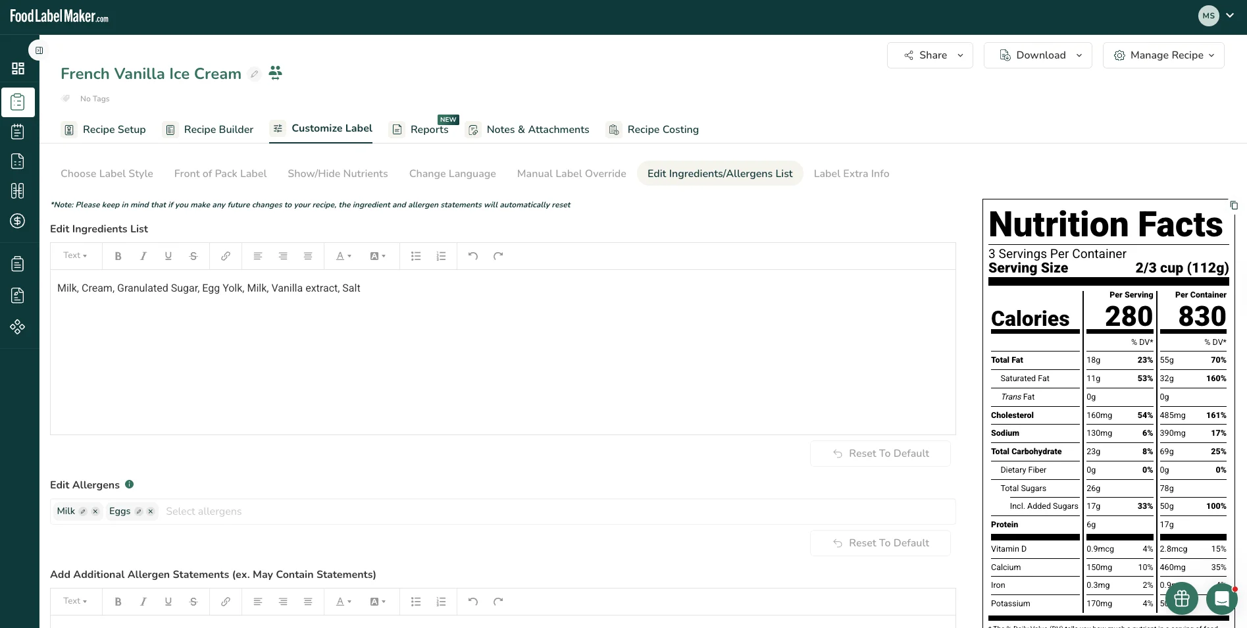Screen dimensions: 1247x628
Task: Toggle bold in ingredients editor toolbar
Action: click(118, 256)
